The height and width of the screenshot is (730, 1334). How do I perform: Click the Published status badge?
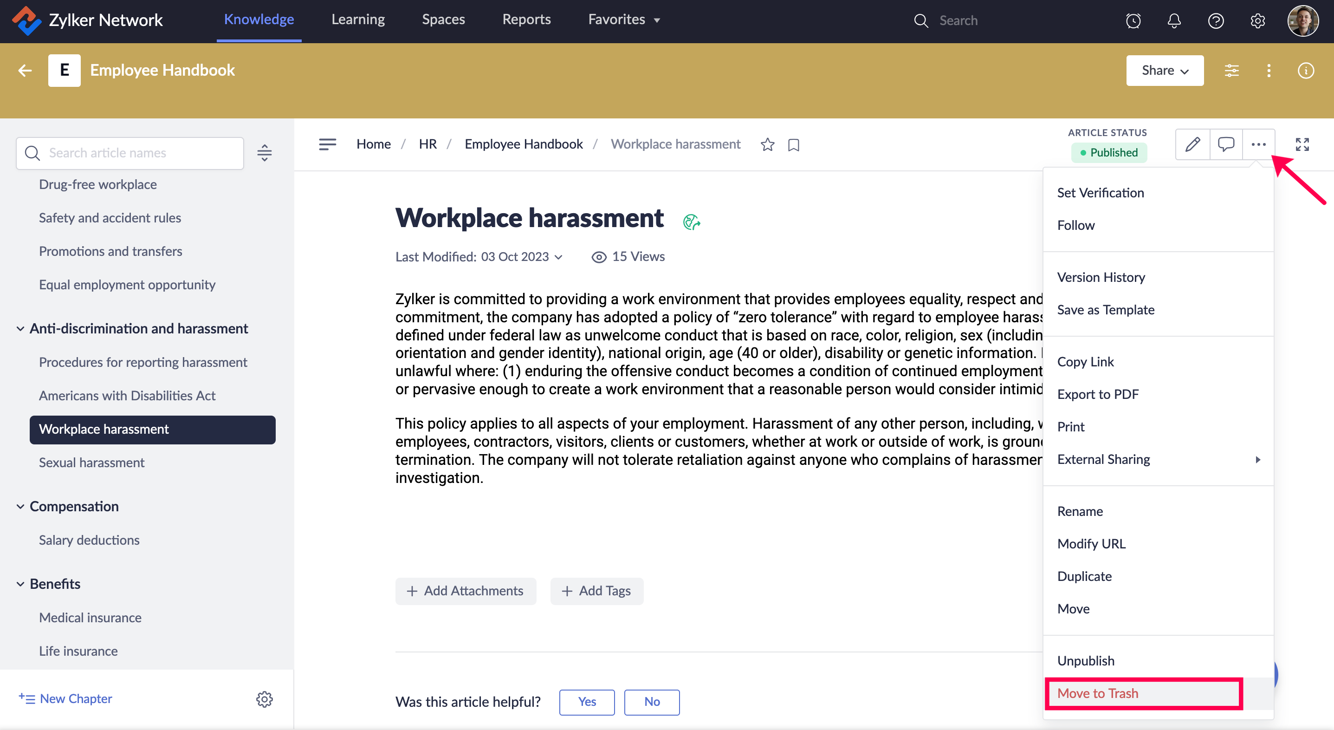pos(1109,152)
